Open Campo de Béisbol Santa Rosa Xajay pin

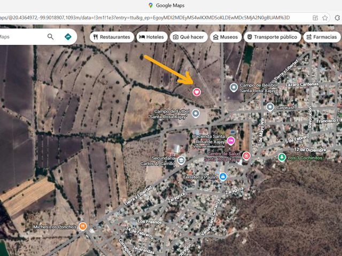234,87
